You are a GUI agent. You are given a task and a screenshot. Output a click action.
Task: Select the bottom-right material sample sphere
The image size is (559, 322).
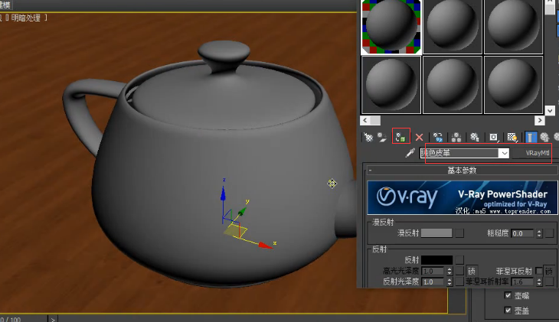[x=513, y=85]
